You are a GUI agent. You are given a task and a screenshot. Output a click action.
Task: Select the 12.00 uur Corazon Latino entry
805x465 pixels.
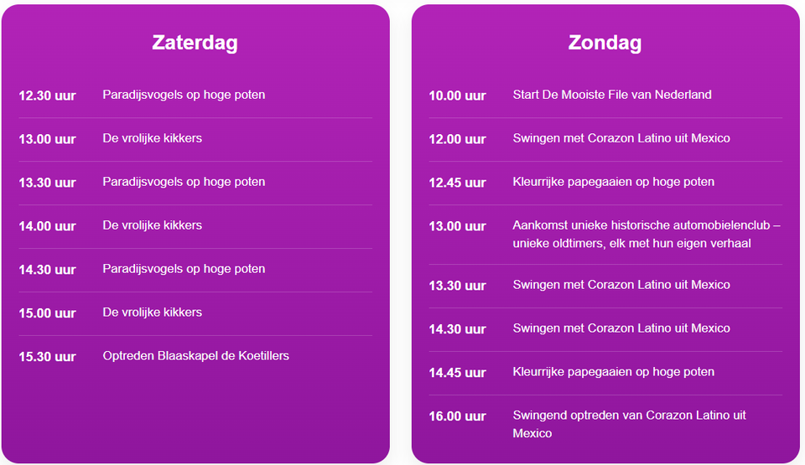621,138
